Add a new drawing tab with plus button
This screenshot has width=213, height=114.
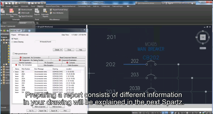(37, 23)
